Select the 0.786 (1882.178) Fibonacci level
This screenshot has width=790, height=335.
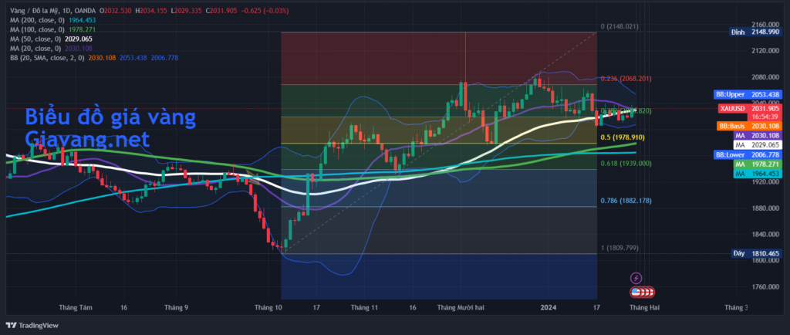626,201
